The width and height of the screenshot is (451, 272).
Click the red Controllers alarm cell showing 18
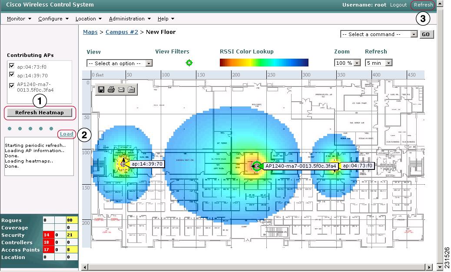pyautogui.click(x=48, y=242)
